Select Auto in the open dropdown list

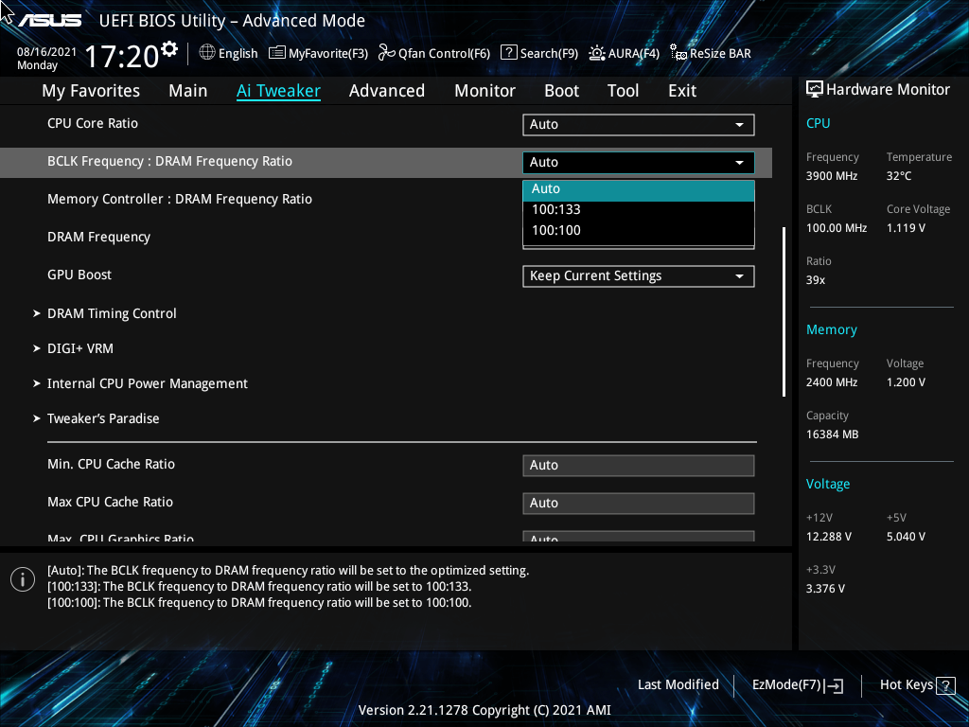(639, 189)
